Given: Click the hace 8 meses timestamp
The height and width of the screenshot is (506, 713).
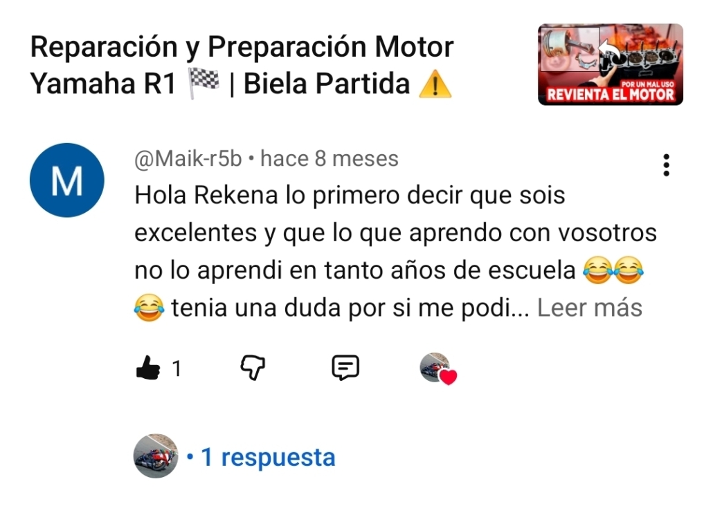Looking at the screenshot, I should (330, 159).
